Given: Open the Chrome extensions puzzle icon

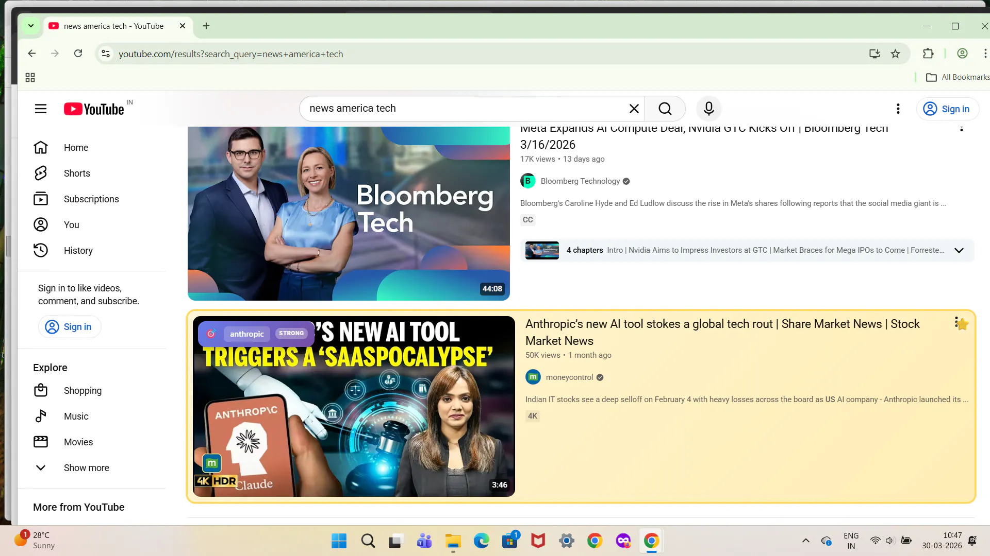Looking at the screenshot, I should [x=928, y=54].
